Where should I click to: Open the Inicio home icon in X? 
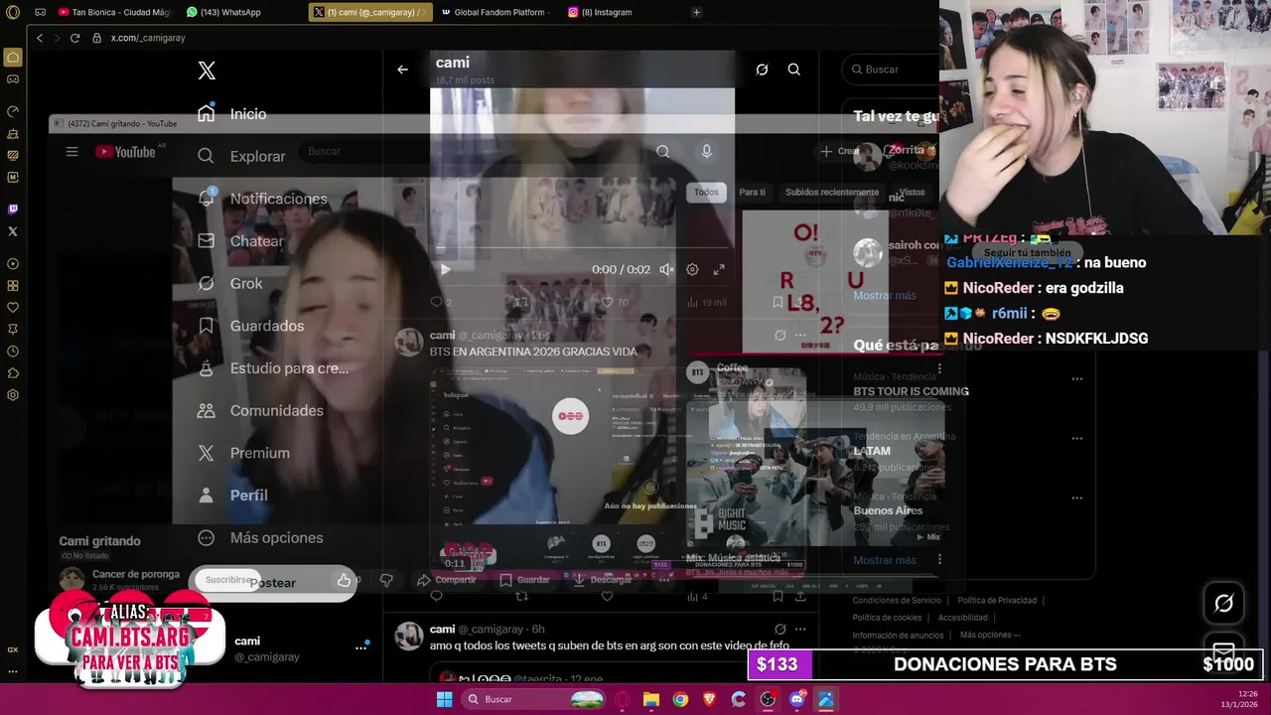tap(206, 113)
